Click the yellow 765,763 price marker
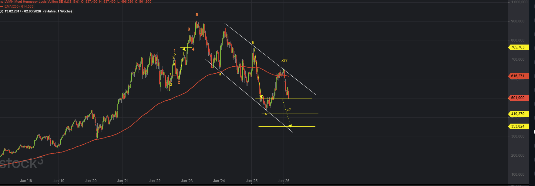Image resolution: width=535 pixels, height=186 pixels. [518, 47]
